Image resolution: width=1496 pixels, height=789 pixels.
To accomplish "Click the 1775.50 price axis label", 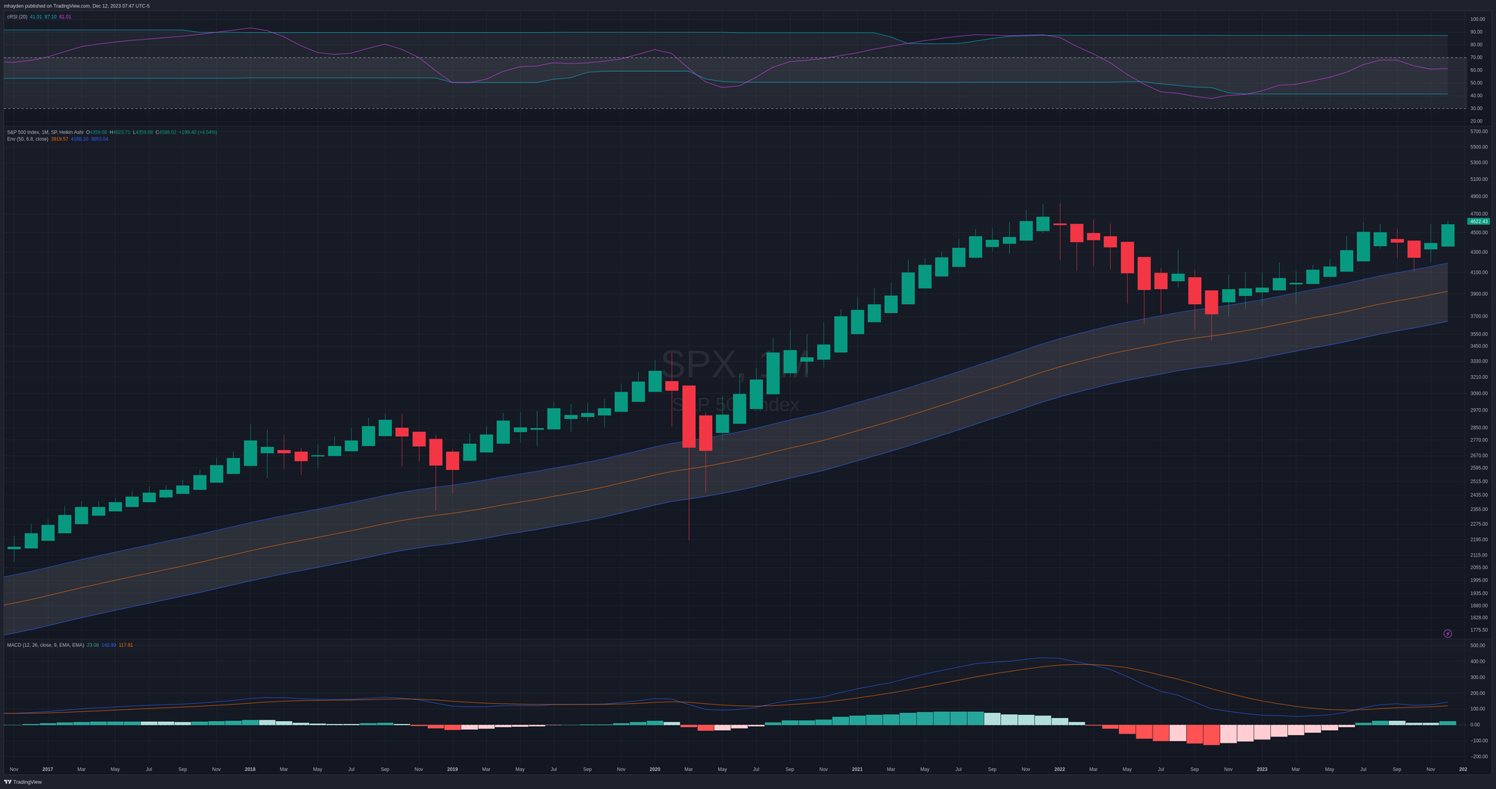I will (1479, 631).
